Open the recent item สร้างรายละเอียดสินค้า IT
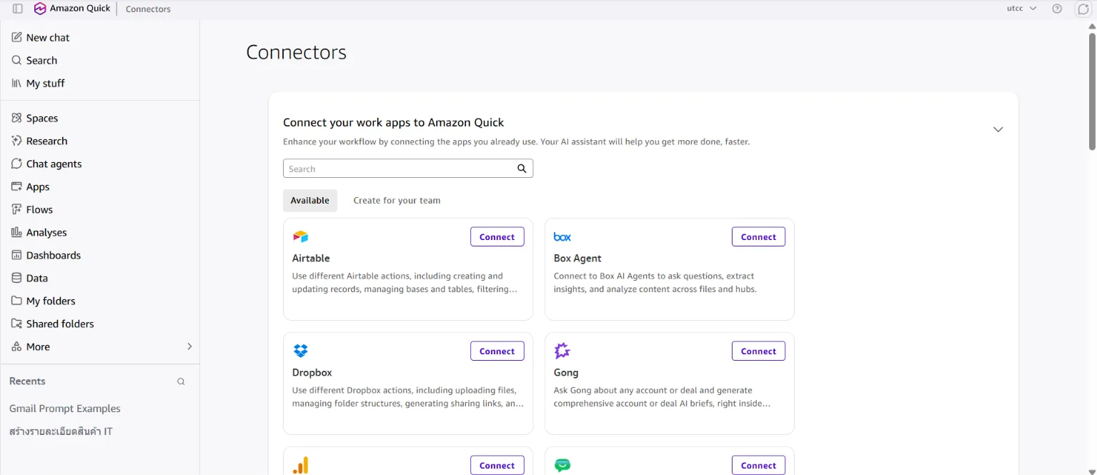 (x=61, y=431)
